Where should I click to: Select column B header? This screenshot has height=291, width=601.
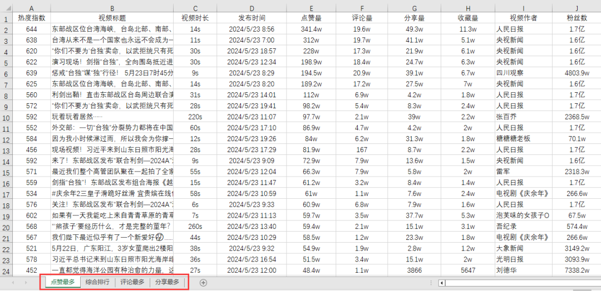112,8
